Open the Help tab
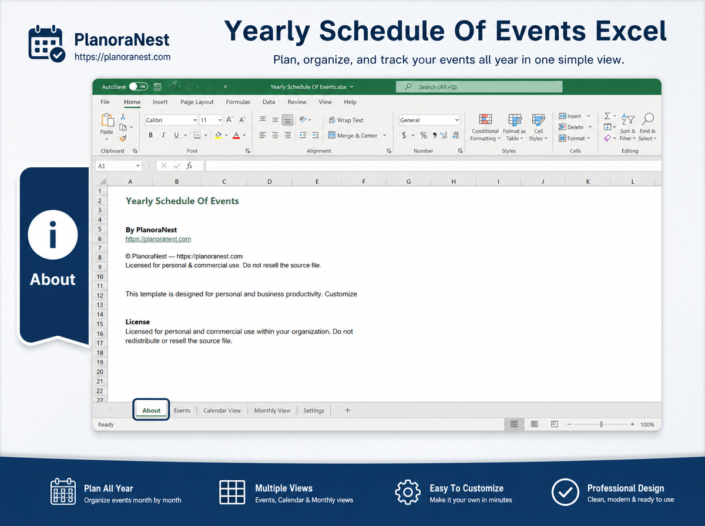Viewport: 705px width, 526px height. 350,102
